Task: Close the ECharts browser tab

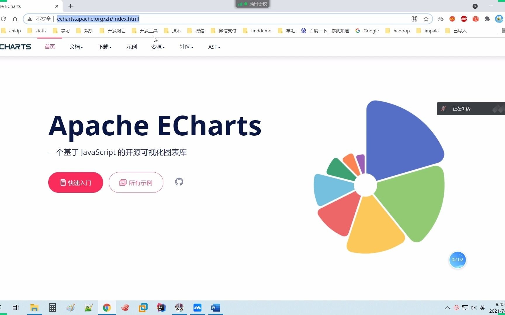Action: click(57, 6)
